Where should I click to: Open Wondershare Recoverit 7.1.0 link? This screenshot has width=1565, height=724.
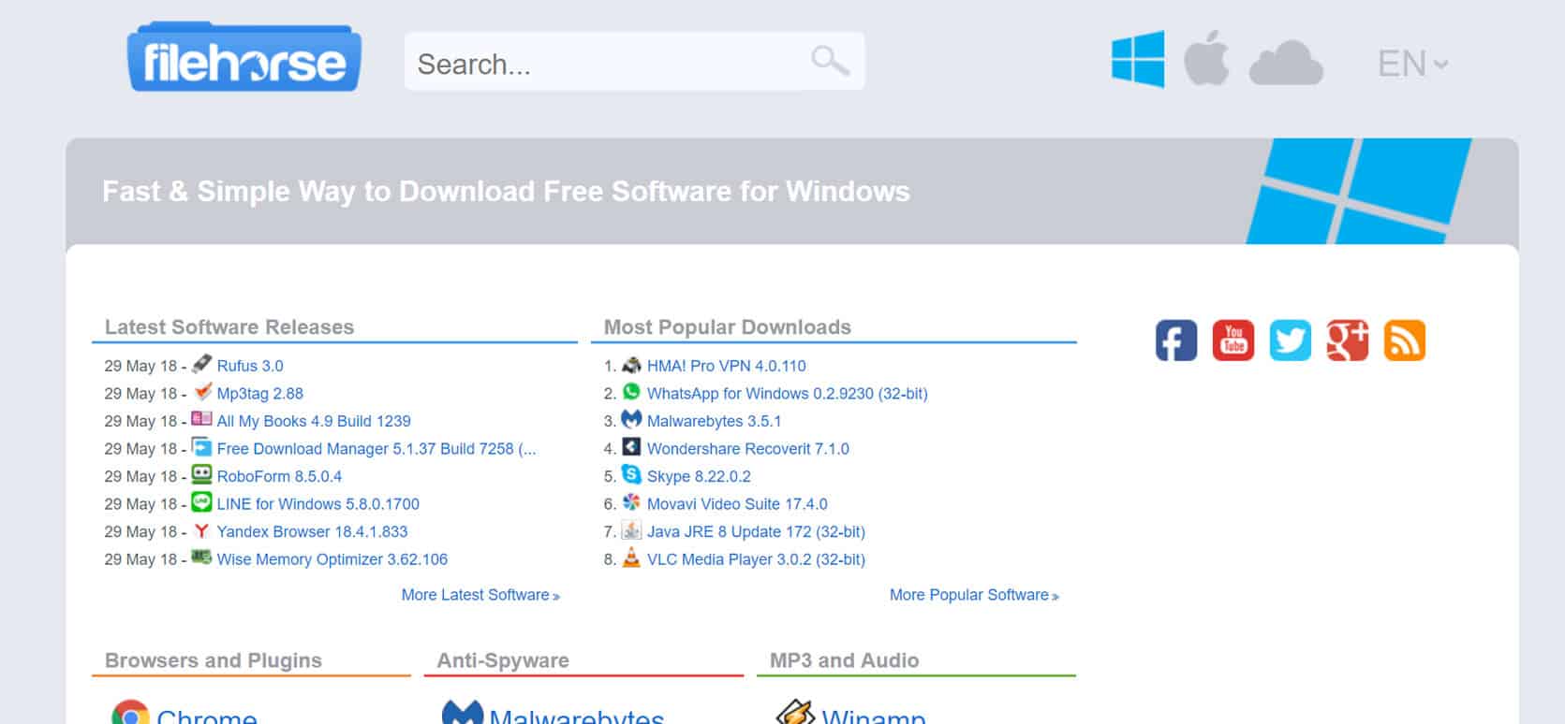click(x=748, y=449)
